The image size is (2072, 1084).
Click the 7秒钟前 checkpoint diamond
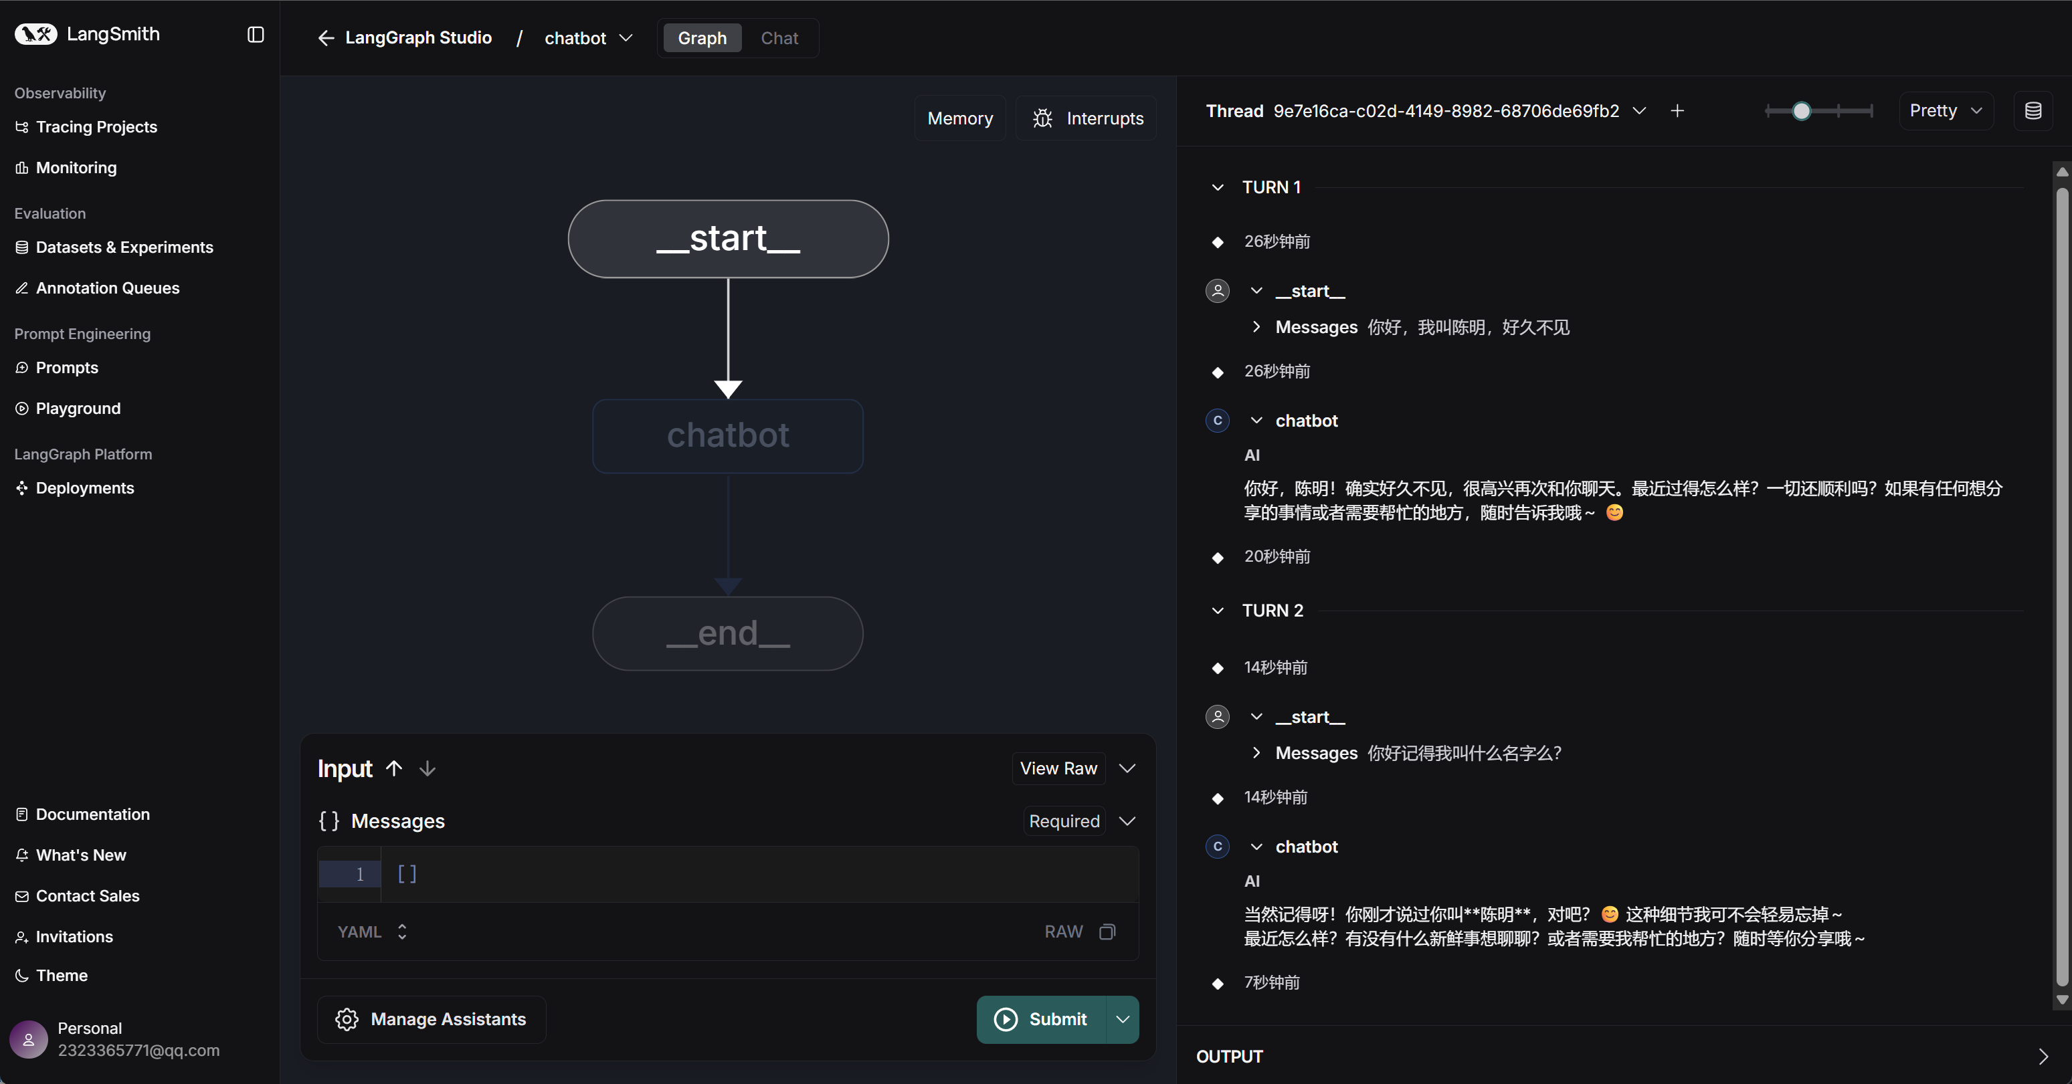click(x=1218, y=984)
